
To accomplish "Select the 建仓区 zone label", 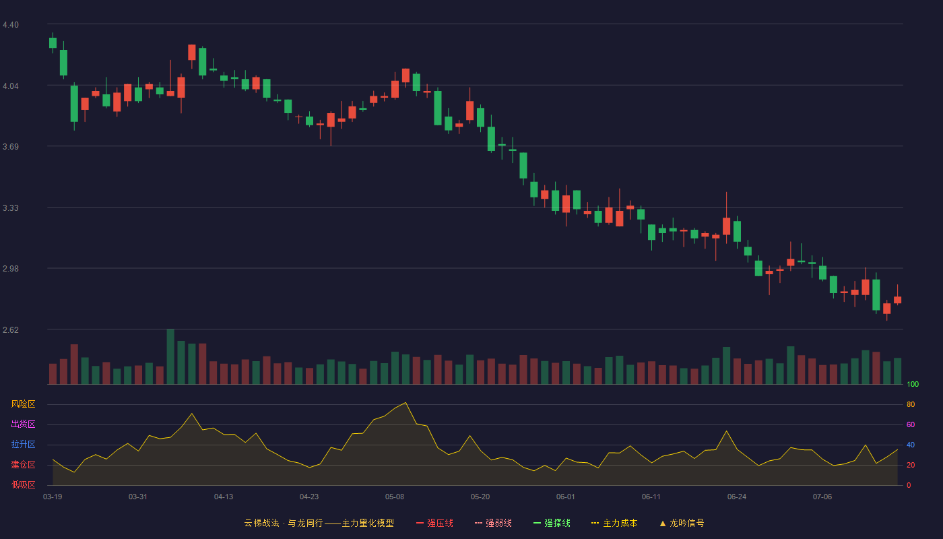I will coord(23,465).
